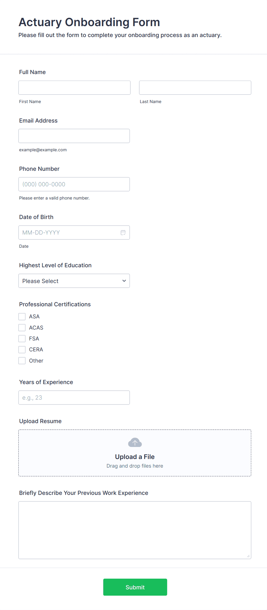Viewport: 267px width, 610px height.
Task: Click the resume drag and drop area
Action: point(135,453)
